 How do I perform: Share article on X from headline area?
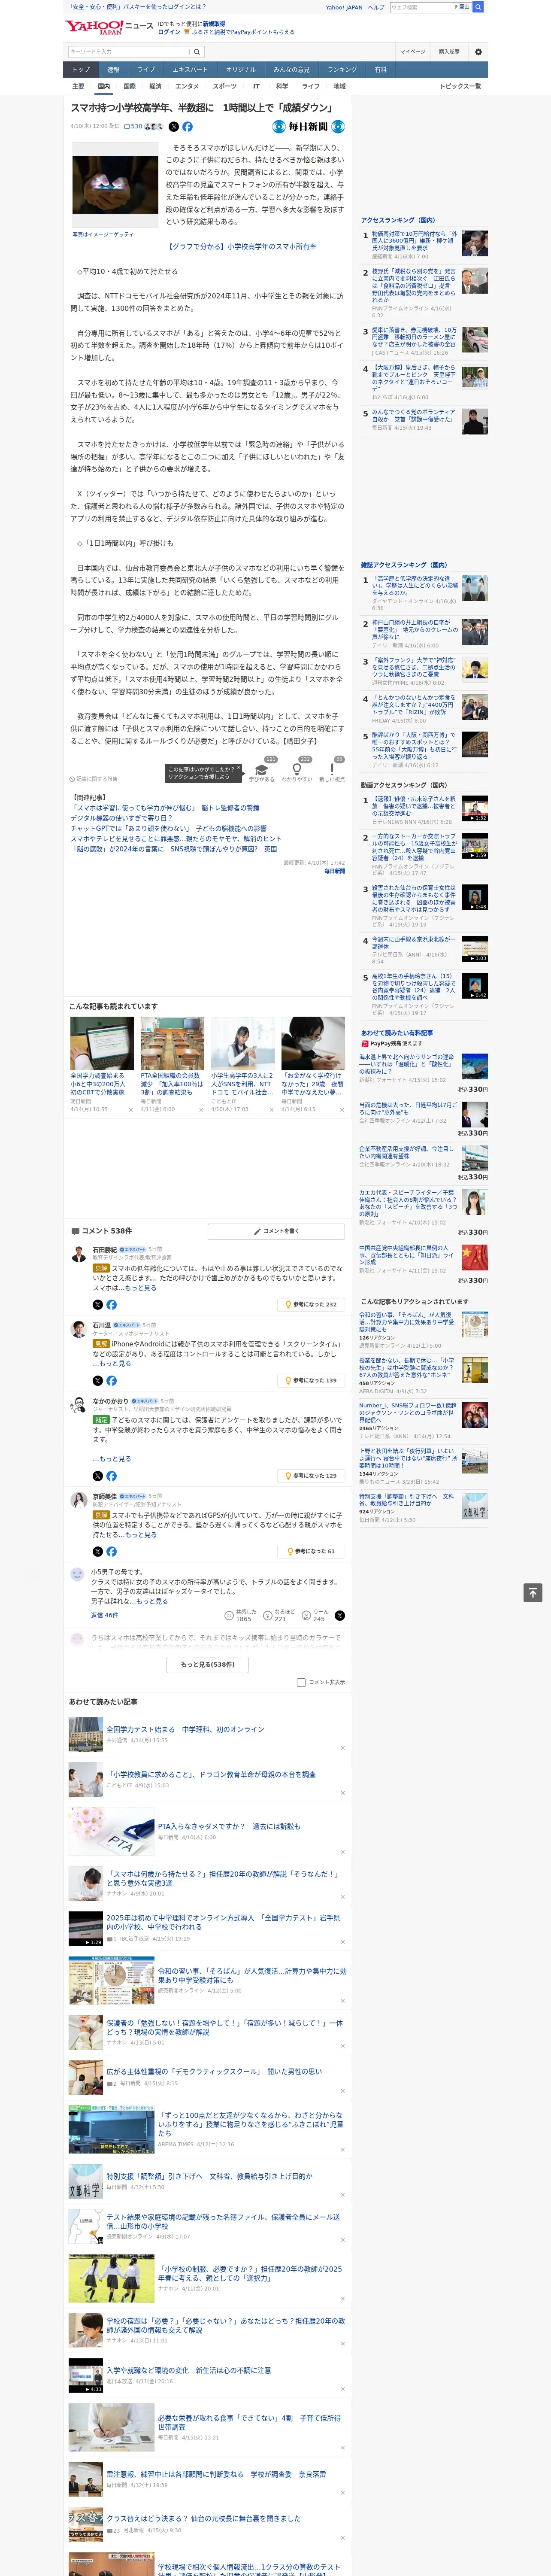(x=174, y=127)
